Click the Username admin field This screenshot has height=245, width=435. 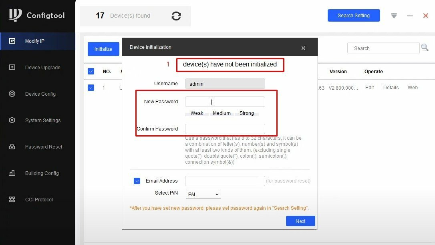pyautogui.click(x=225, y=84)
